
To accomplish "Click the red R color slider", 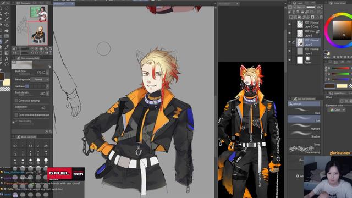I will point(340,68).
